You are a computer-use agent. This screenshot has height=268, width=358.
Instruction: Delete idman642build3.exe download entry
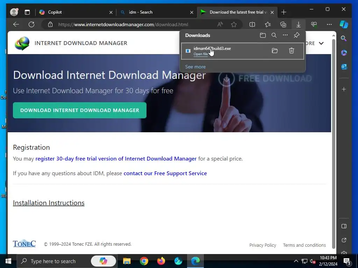point(292,51)
